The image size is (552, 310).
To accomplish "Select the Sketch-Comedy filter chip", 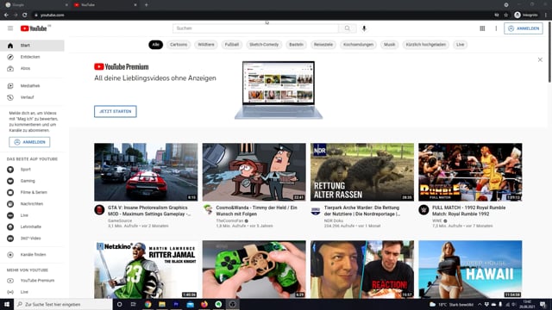I will (264, 45).
